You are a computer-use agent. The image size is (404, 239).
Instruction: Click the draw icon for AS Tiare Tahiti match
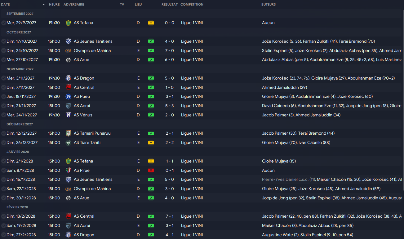point(151,142)
